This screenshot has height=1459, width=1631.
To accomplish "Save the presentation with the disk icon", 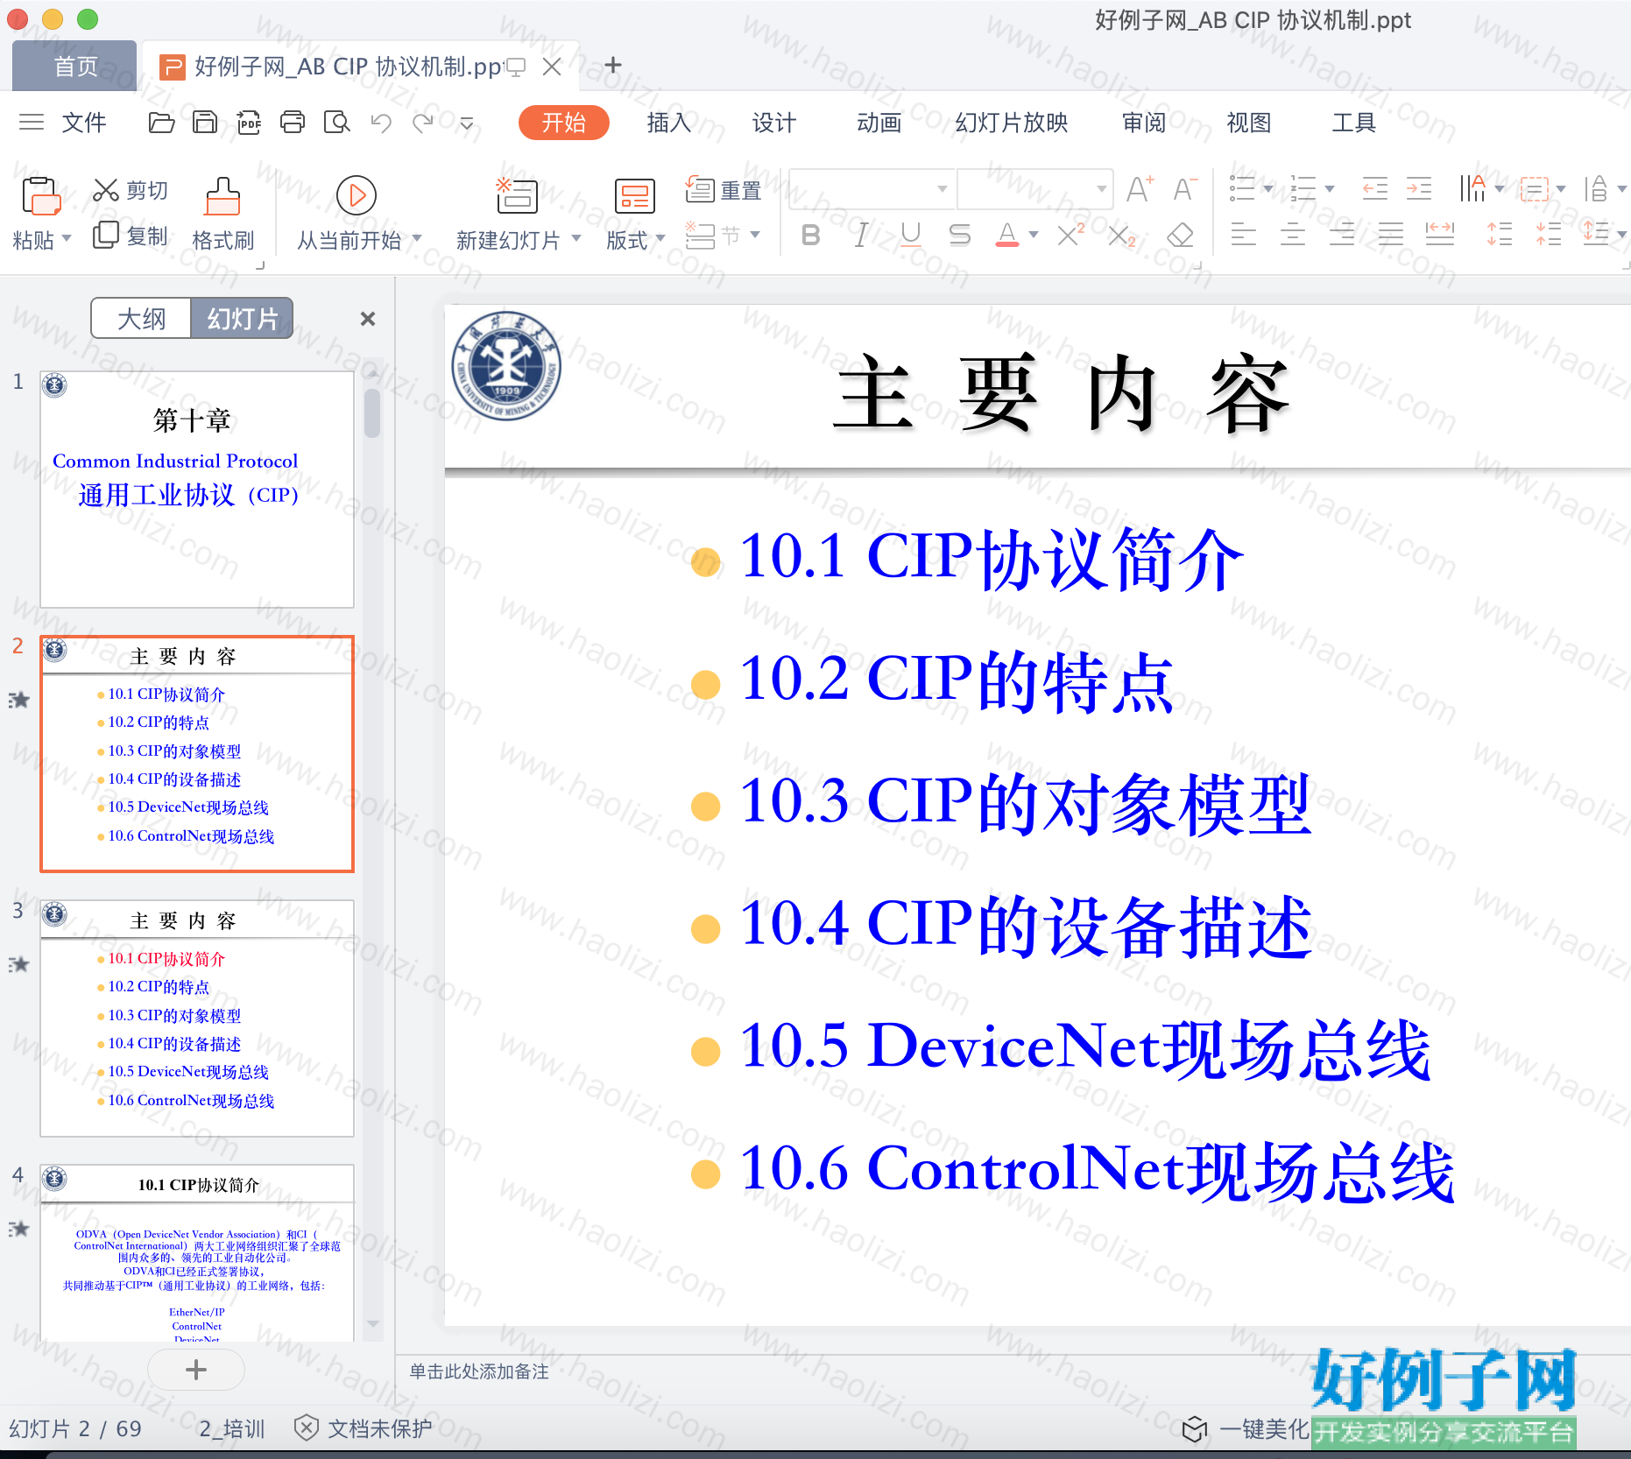I will click(x=205, y=123).
